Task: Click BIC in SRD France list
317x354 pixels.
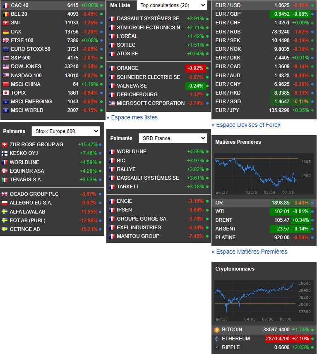Action: pos(121,161)
